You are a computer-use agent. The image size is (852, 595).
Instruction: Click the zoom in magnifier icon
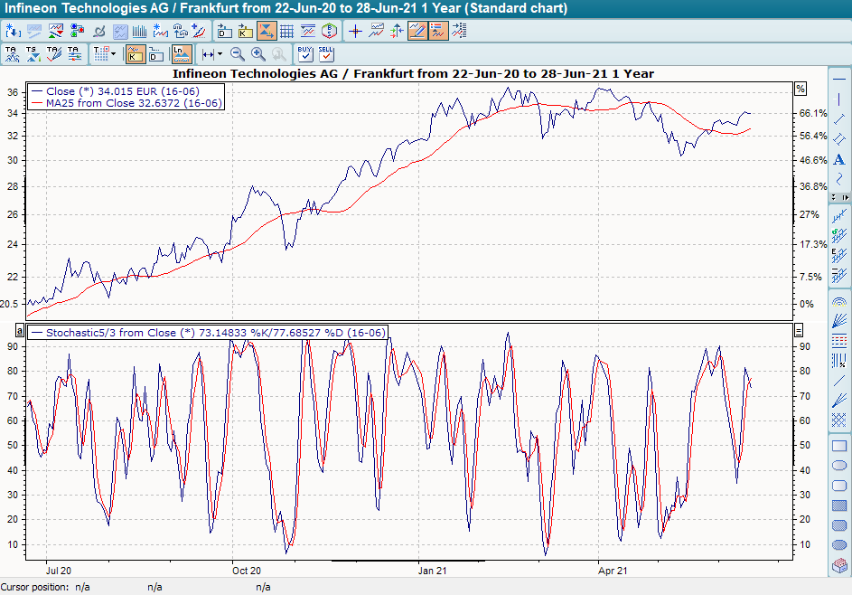click(x=258, y=54)
